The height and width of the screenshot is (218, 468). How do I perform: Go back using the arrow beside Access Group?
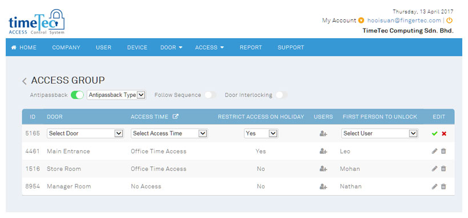point(25,81)
